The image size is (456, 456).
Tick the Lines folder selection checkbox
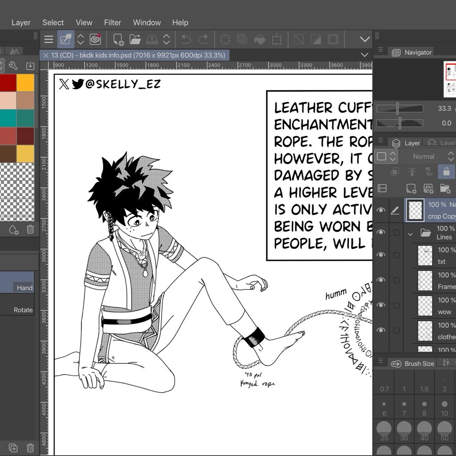coord(396,232)
